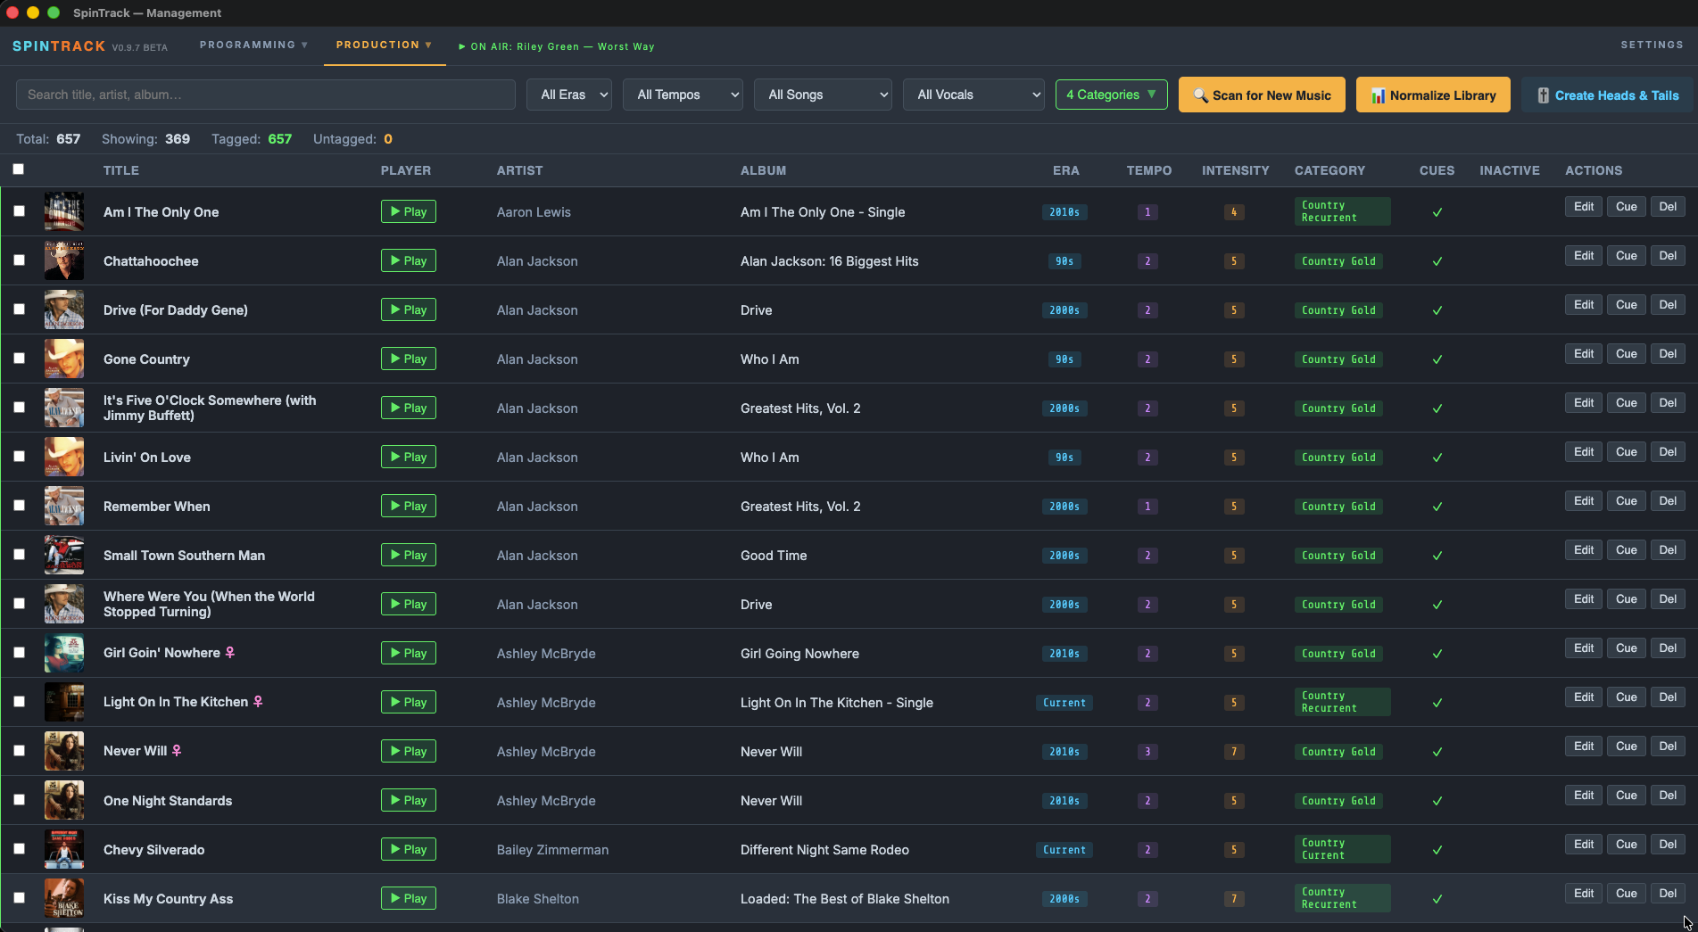Select the checkbox for Small Town Southern Man
The height and width of the screenshot is (932, 1698).
[x=19, y=555]
